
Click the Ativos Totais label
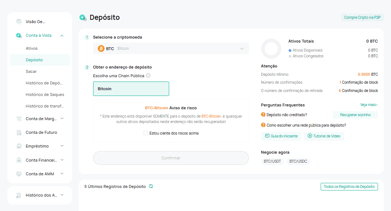301,41
